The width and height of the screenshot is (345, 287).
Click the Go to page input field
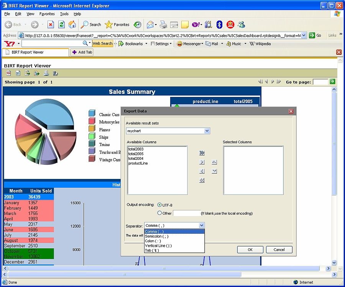321,81
